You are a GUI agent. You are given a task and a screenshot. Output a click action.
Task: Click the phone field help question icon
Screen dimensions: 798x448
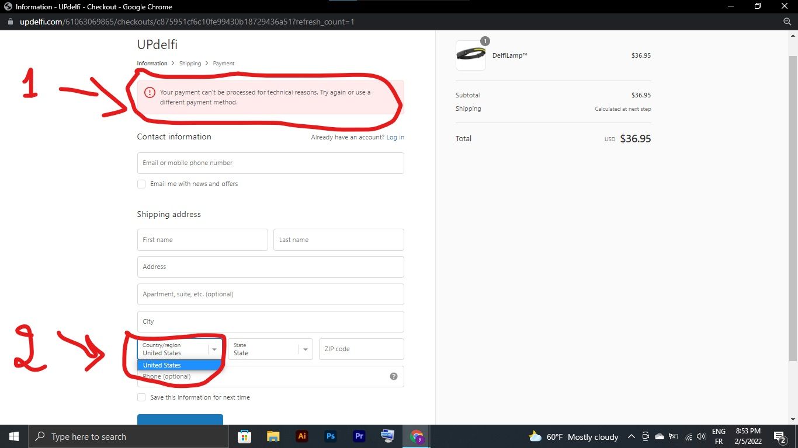394,376
